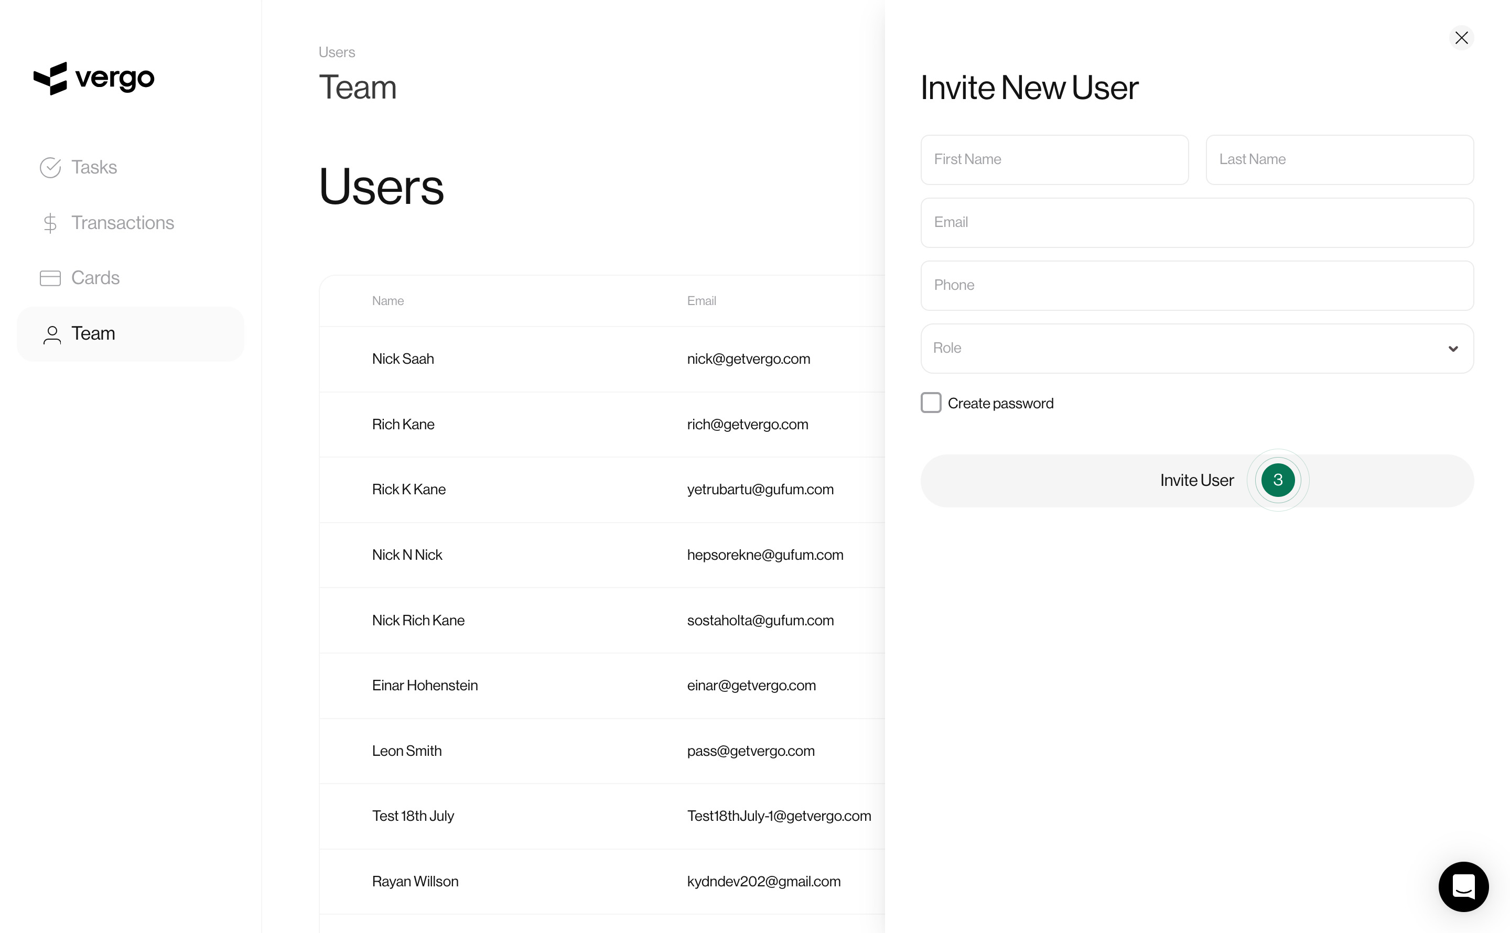Open the Tasks menu item

(130, 167)
